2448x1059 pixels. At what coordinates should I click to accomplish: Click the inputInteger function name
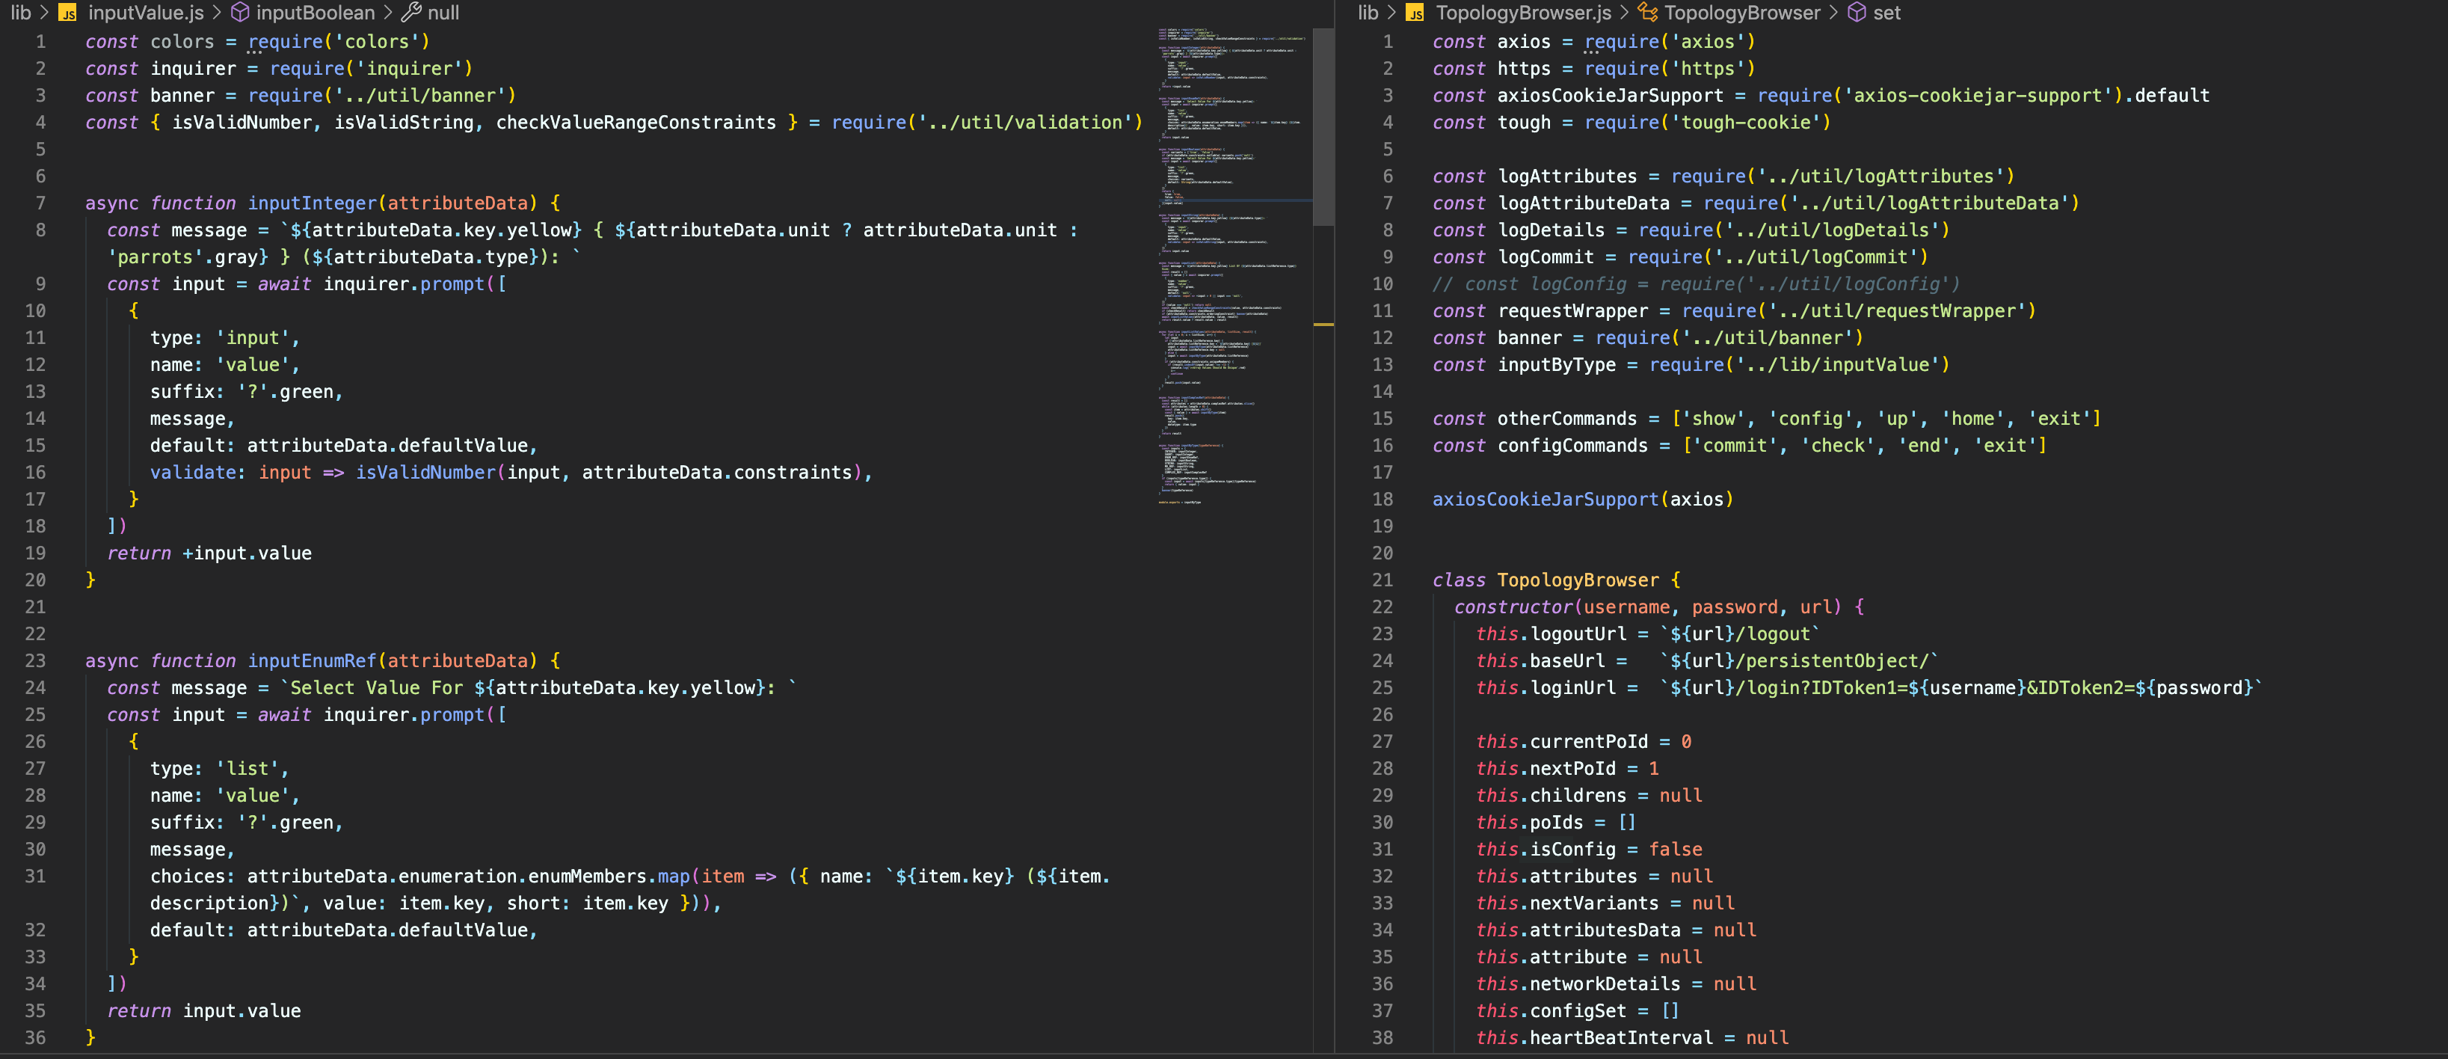313,203
